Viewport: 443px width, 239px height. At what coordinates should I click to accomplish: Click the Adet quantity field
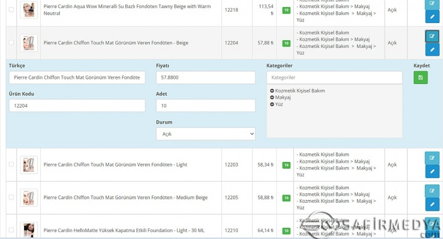coord(205,106)
